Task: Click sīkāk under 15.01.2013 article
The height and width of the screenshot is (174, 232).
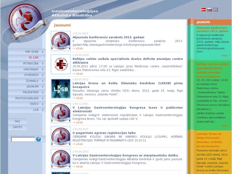Action: [78, 48]
